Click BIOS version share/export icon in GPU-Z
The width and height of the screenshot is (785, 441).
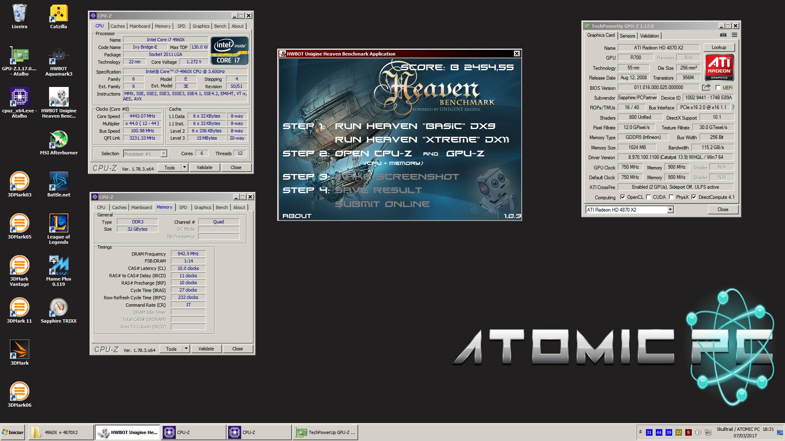(706, 87)
